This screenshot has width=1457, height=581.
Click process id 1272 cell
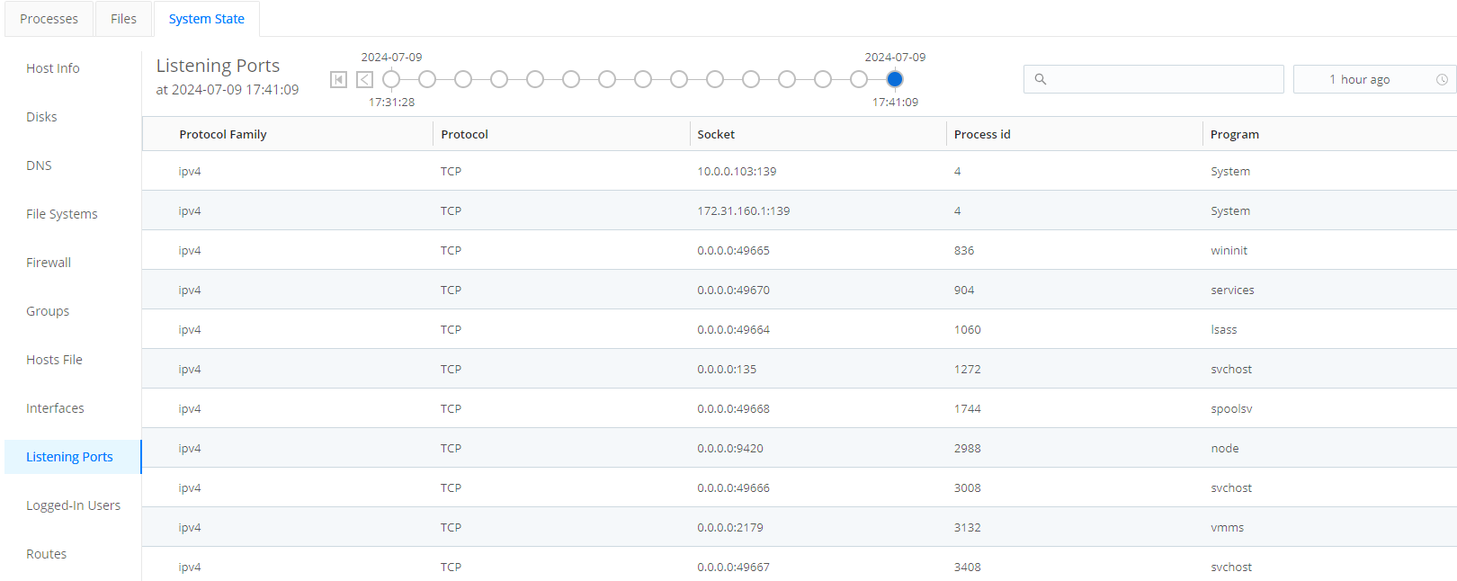pos(967,369)
